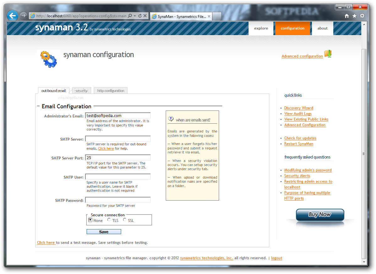Viewport: 376px width, 274px height.
Task: Click the SMTP Server Port field
Action: 118,158
